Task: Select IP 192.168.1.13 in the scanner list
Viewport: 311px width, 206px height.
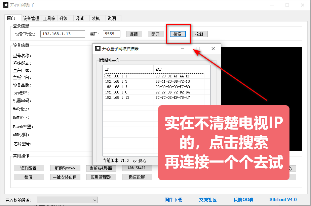Action: point(118,97)
